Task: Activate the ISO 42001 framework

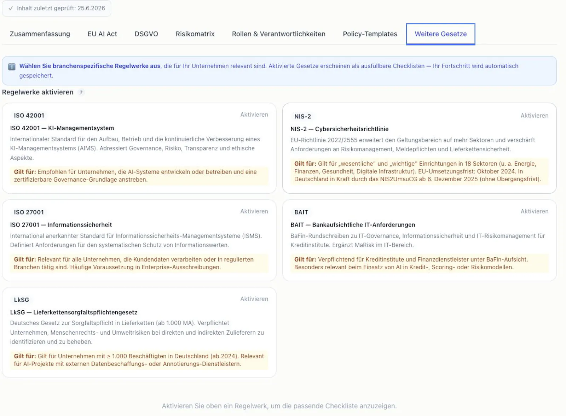Action: tap(254, 115)
